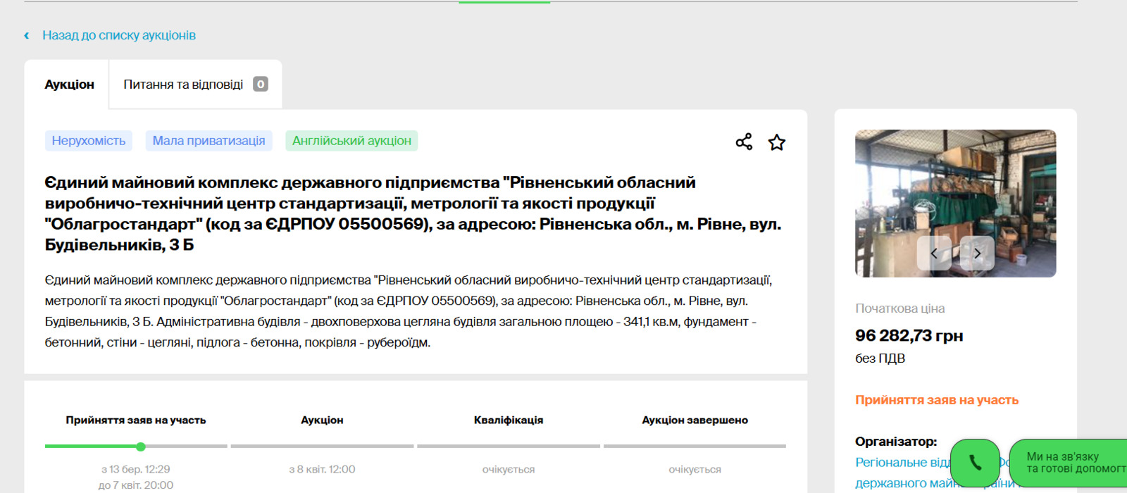Show previous photo with left arrow

pyautogui.click(x=934, y=254)
